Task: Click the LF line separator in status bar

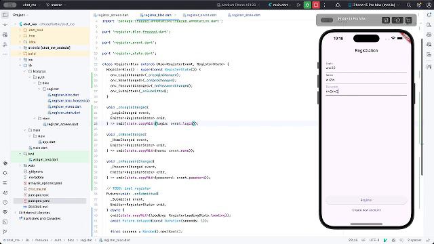Action: coord(363,240)
